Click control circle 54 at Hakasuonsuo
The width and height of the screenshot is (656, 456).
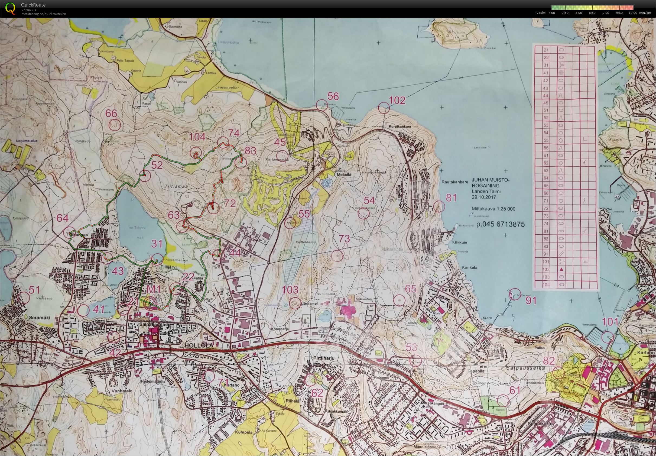pos(363,214)
